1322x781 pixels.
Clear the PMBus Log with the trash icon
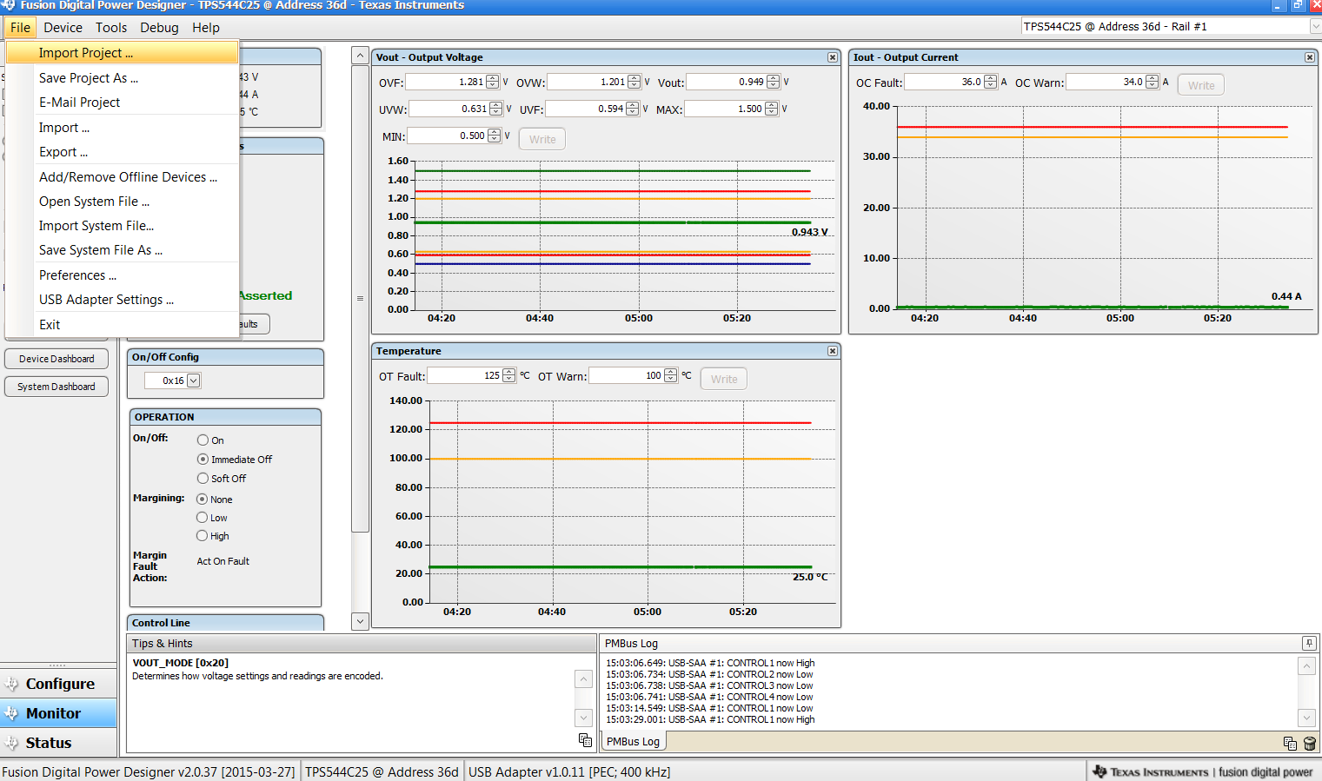point(1310,744)
